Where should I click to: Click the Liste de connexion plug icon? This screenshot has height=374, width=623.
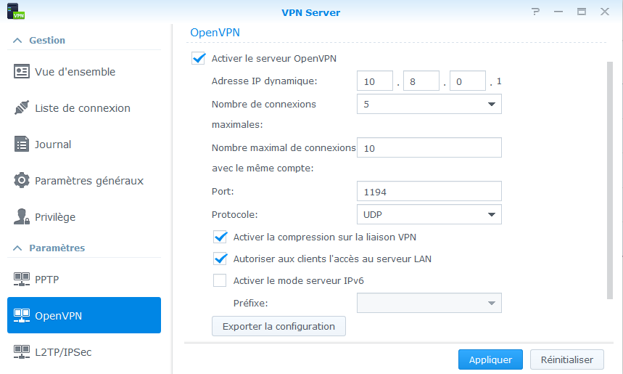pos(22,108)
